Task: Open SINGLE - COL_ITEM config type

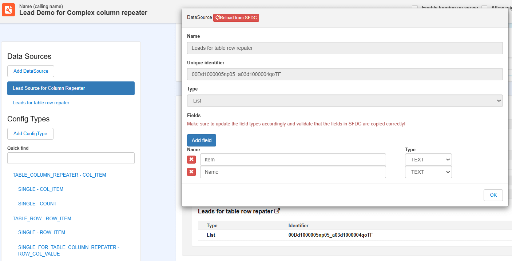Action: (x=41, y=189)
